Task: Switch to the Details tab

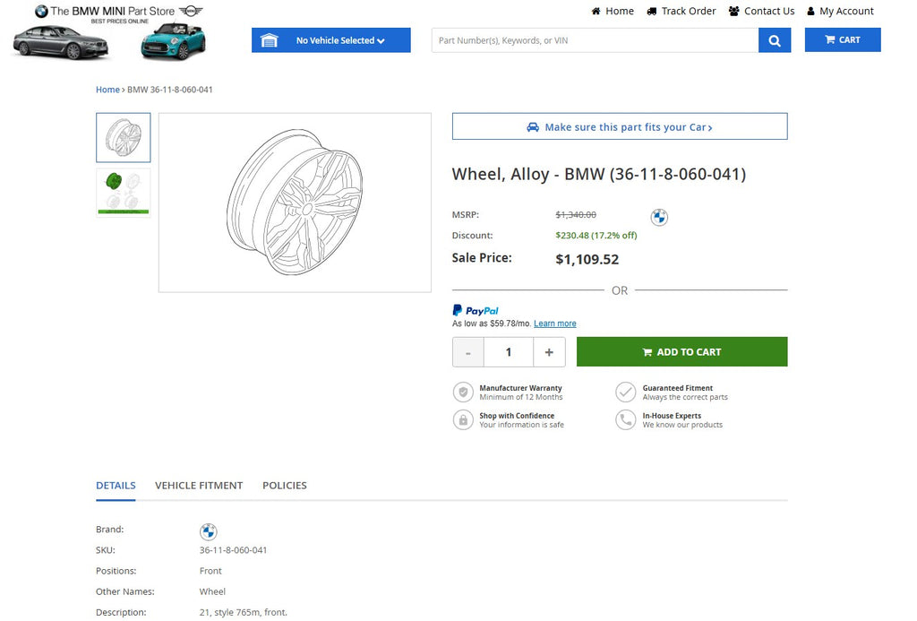Action: coord(116,485)
